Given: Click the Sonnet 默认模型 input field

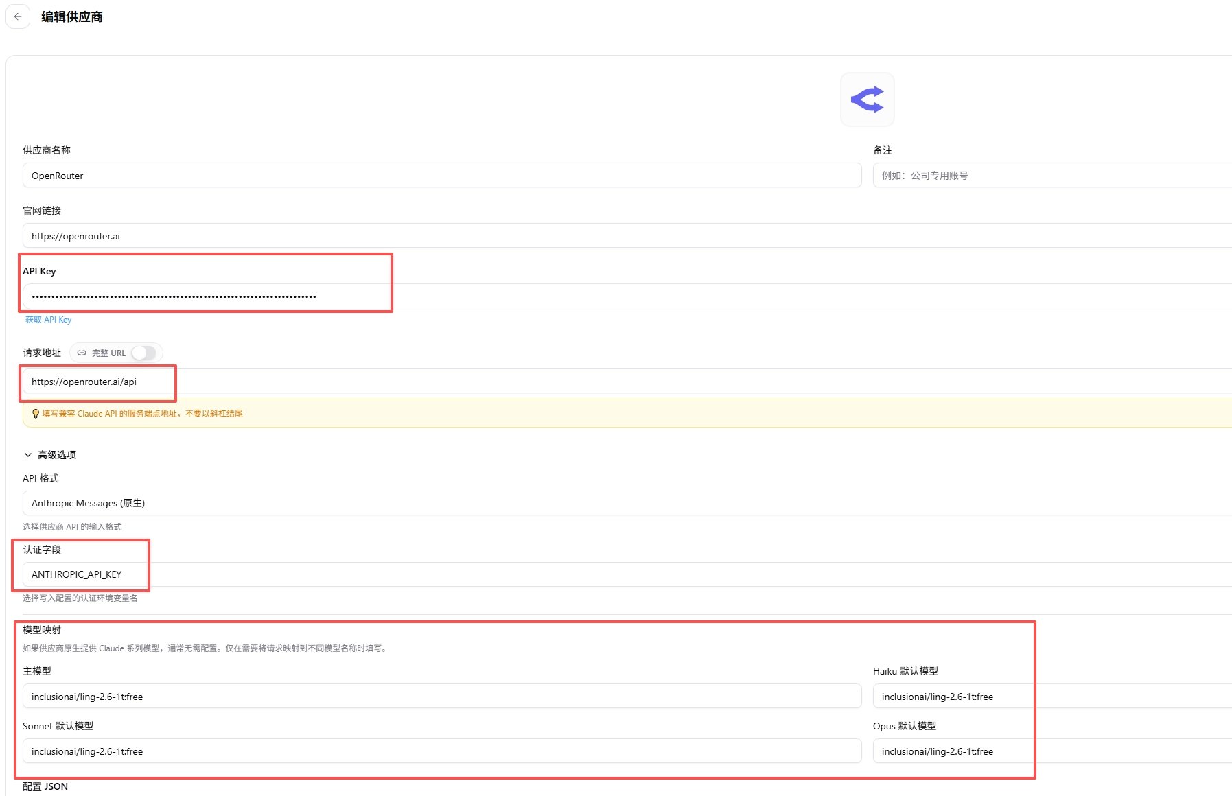Looking at the screenshot, I should [x=442, y=751].
